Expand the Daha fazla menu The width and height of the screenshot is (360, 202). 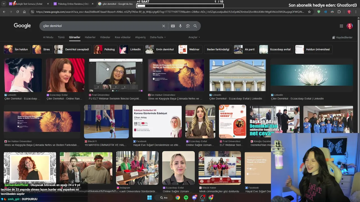(x=158, y=37)
